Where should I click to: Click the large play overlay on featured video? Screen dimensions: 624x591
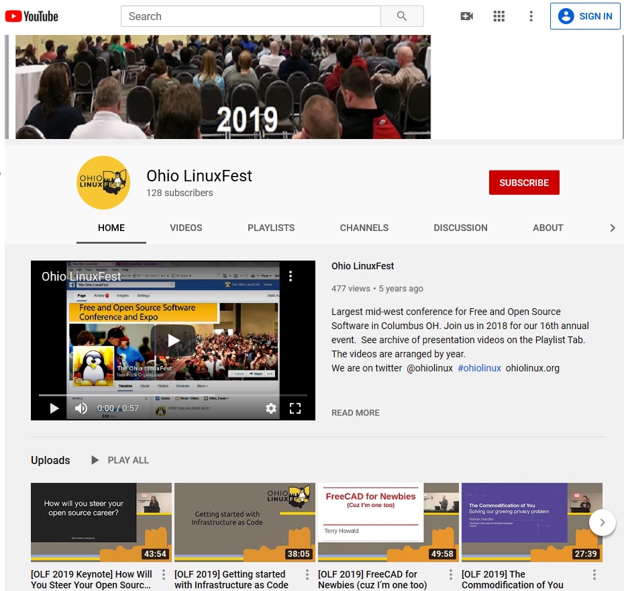(x=173, y=340)
